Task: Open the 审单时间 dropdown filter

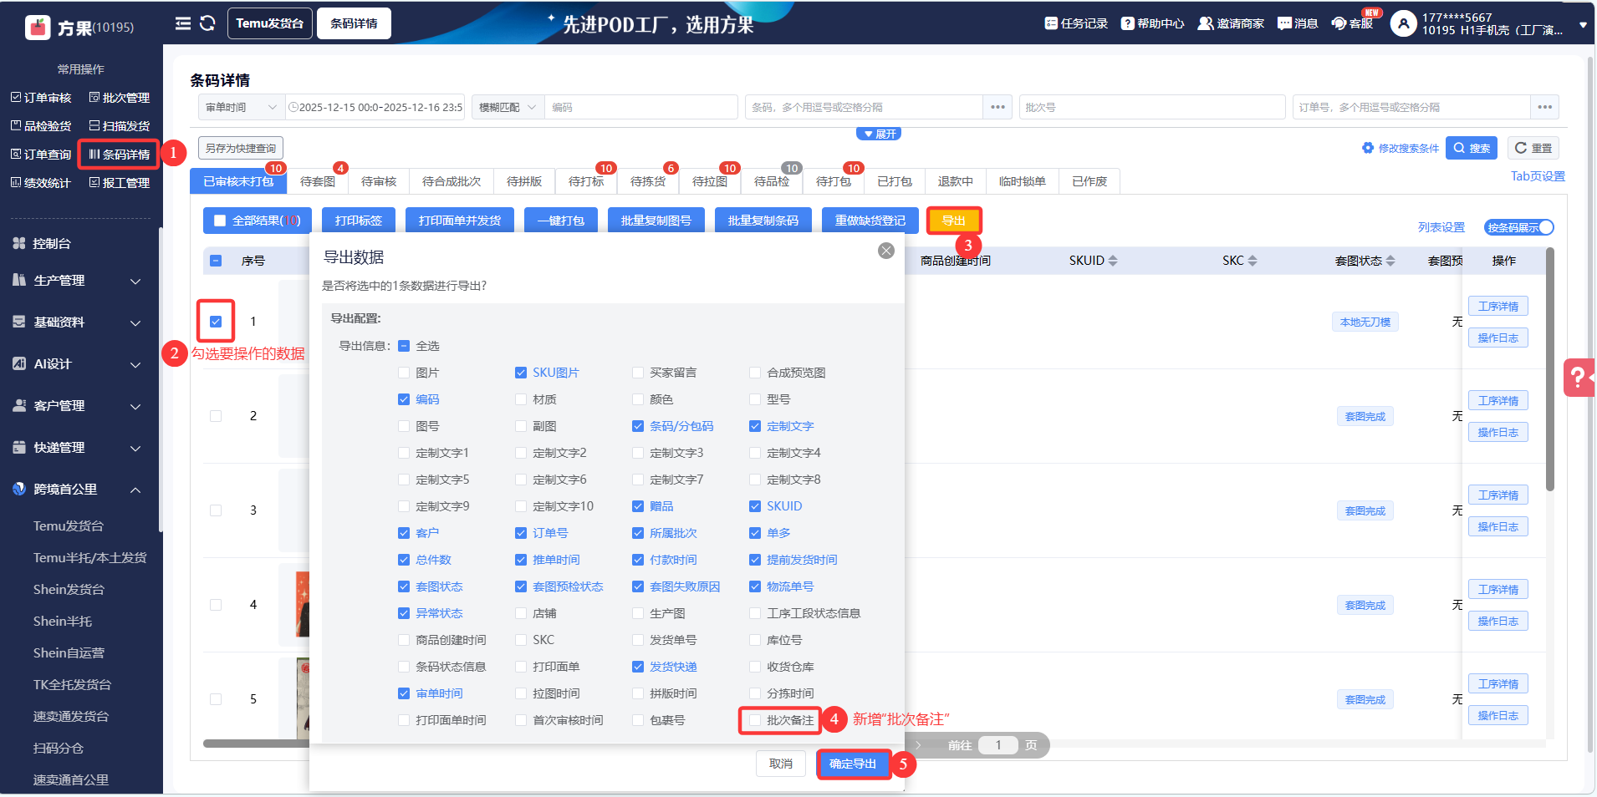Action: (241, 107)
